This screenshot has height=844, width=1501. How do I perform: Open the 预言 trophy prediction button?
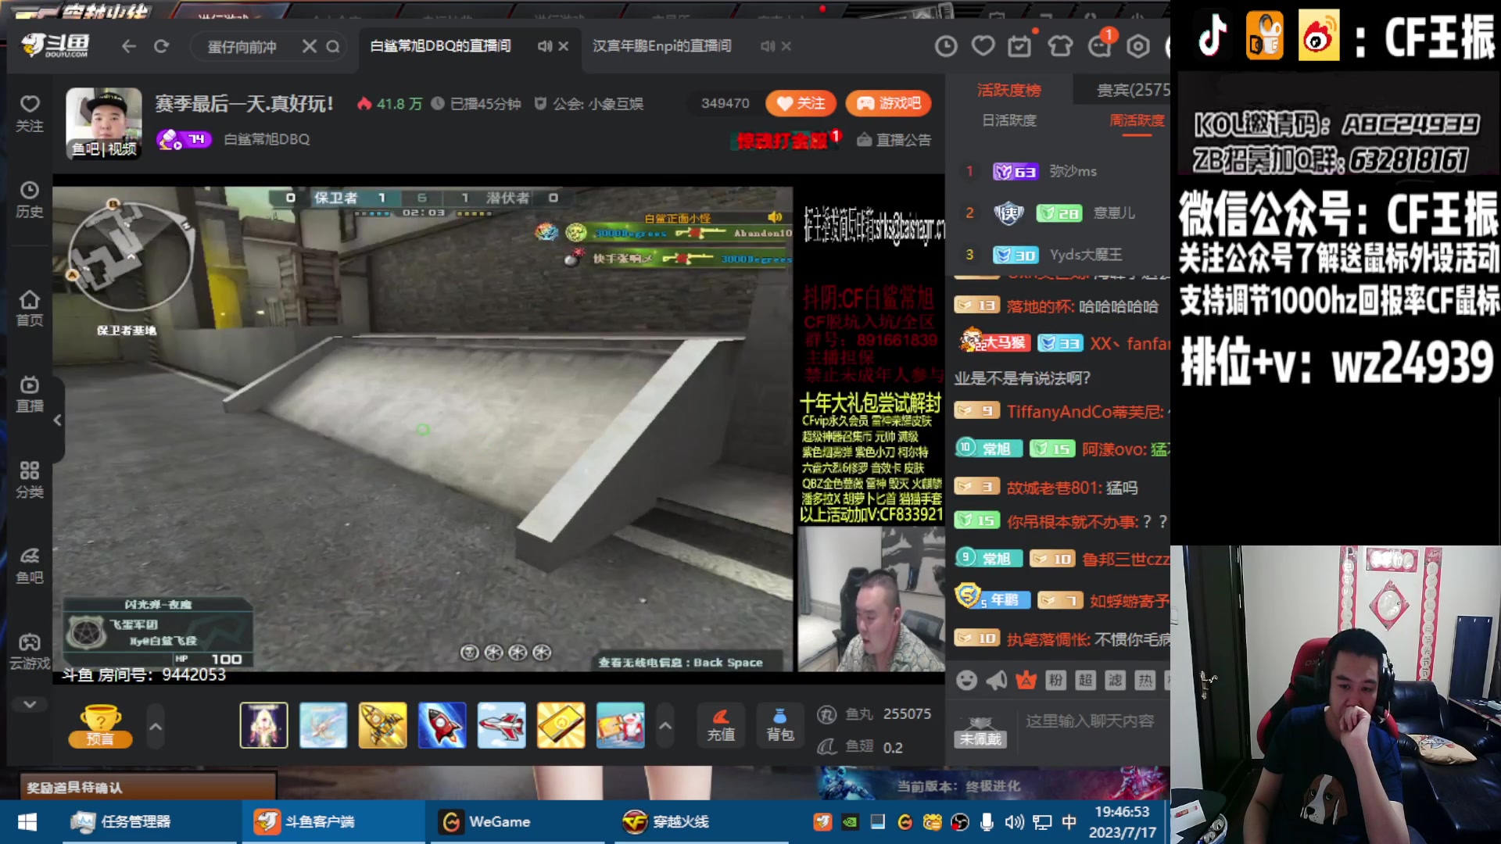point(100,726)
